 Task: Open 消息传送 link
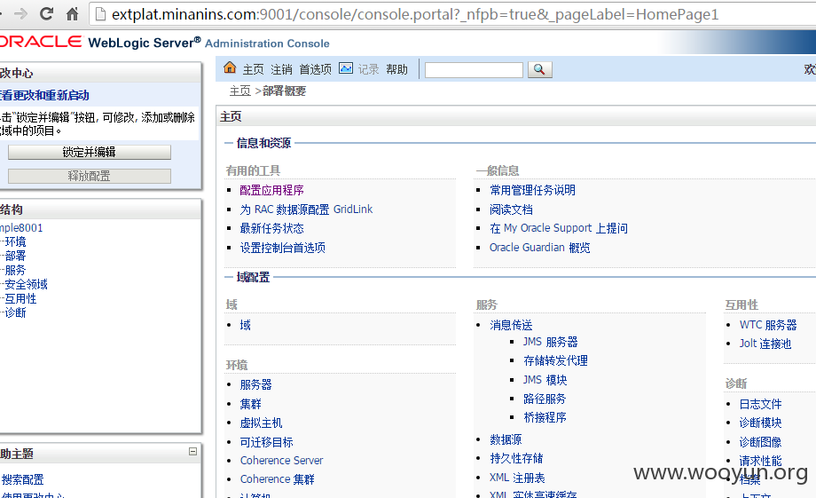pos(511,325)
